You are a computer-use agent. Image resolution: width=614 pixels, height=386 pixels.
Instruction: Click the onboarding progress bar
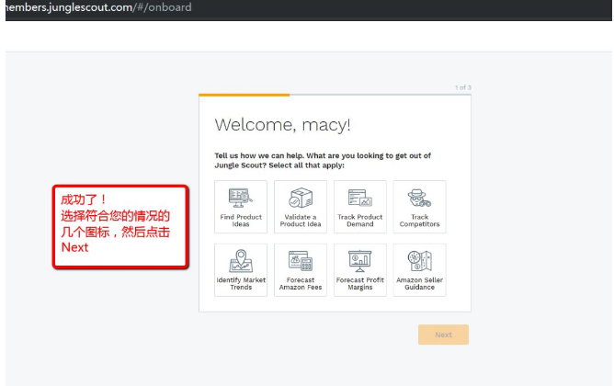[x=335, y=95]
